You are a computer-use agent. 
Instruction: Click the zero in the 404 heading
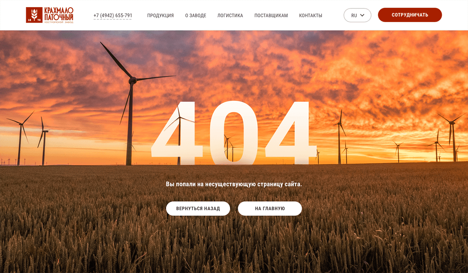234,132
